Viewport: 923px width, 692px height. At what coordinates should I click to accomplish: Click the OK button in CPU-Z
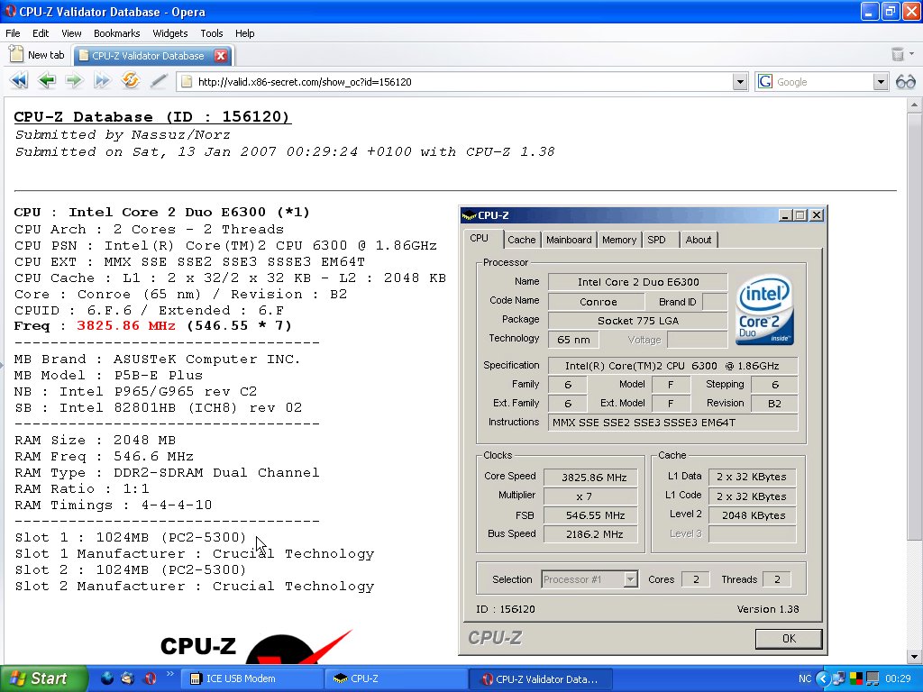click(x=789, y=639)
